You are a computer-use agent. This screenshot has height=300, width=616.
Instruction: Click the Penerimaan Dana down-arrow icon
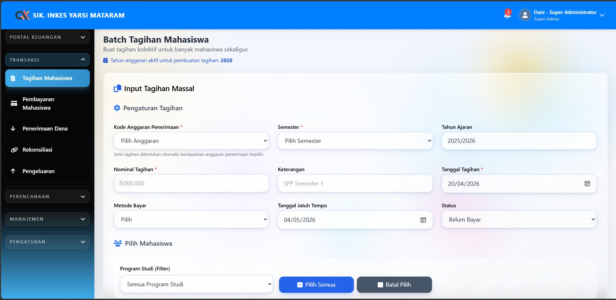point(13,129)
